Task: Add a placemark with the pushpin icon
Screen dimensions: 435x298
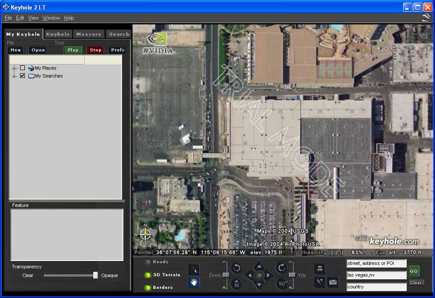Action: (x=319, y=282)
